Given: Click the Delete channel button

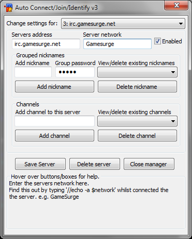Looking at the screenshot, I should click(137, 136).
